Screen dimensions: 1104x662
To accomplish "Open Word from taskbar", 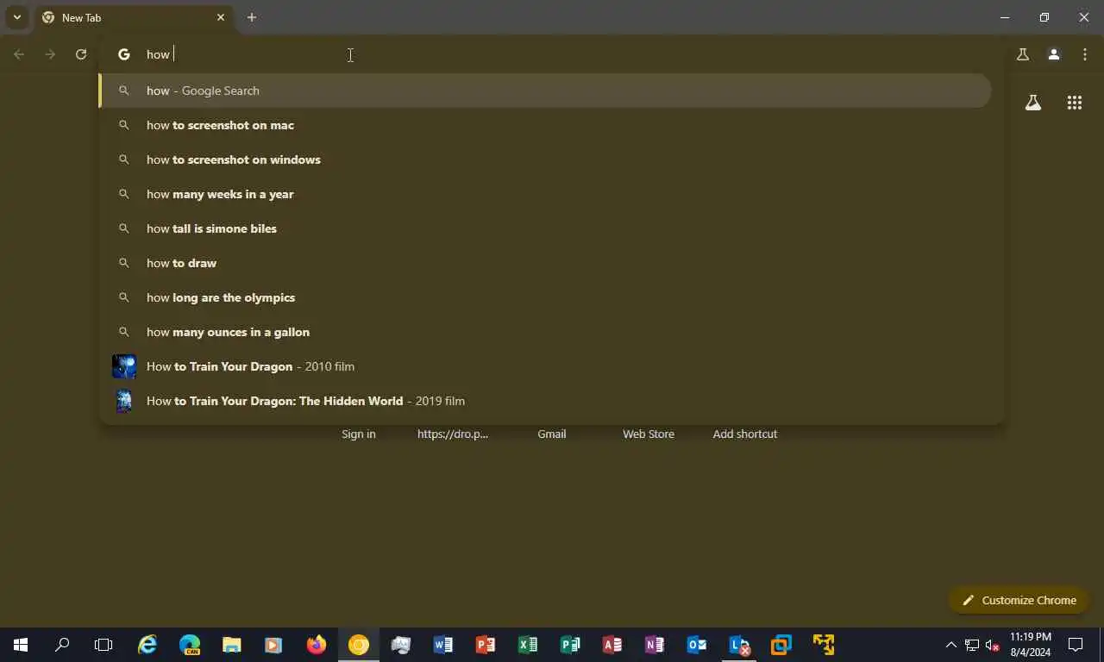I will tap(443, 645).
